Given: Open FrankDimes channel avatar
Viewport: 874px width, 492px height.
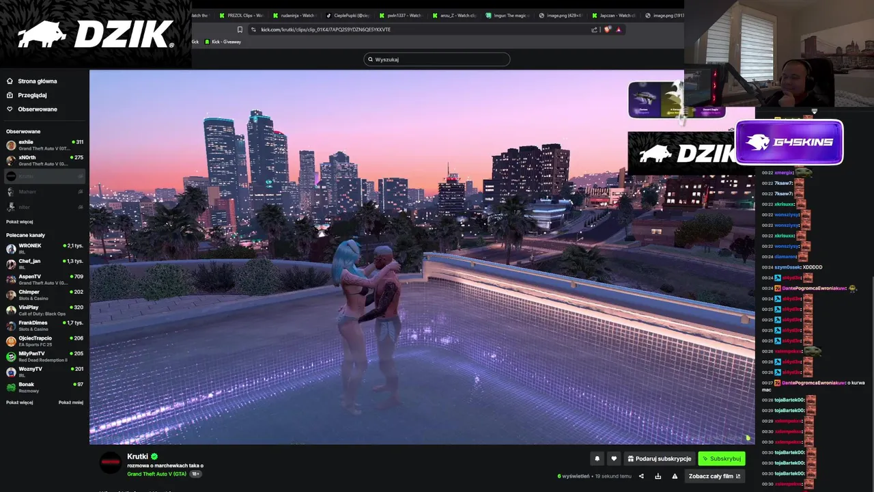Looking at the screenshot, I should (11, 326).
